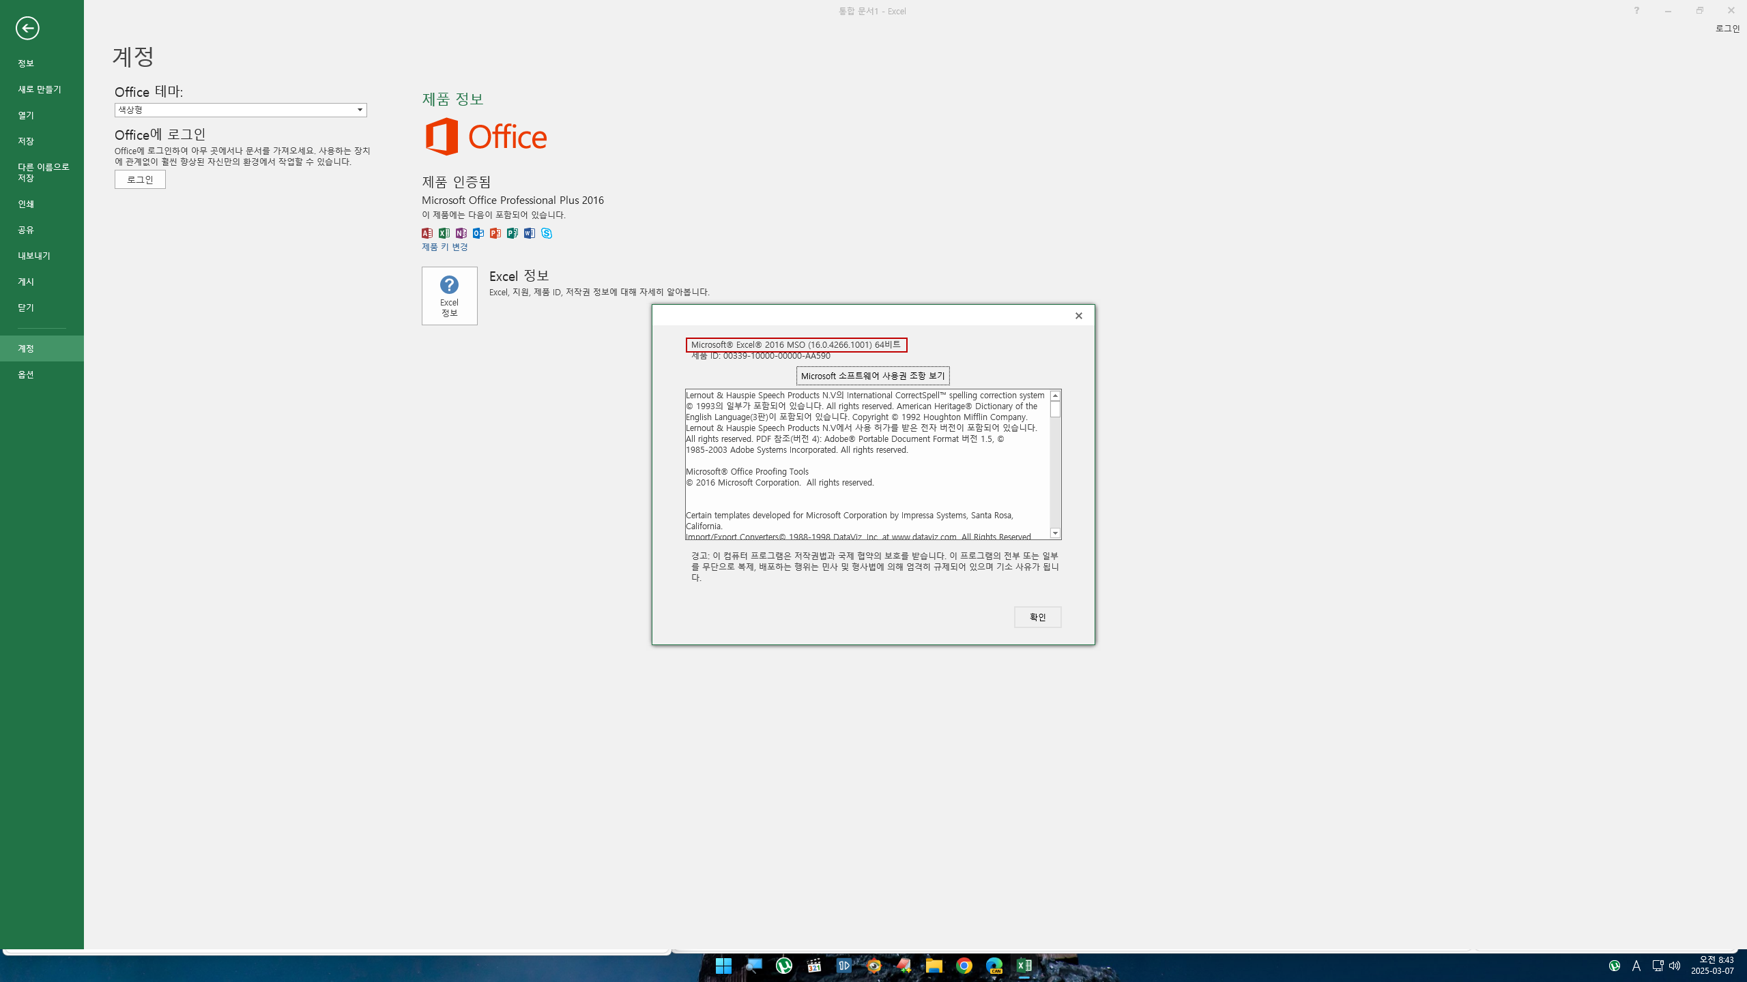This screenshot has width=1747, height=982.
Task: Click 확인 in the About dialog
Action: (1037, 617)
